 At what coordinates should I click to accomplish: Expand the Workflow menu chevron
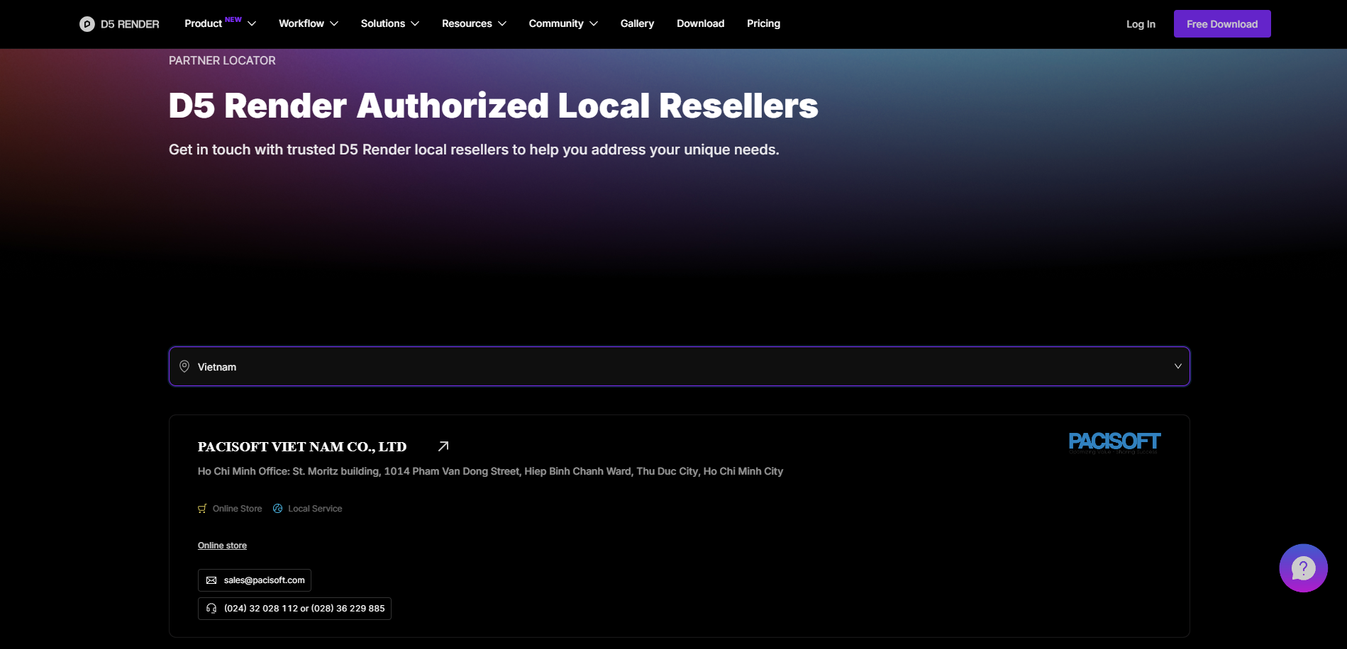[334, 24]
